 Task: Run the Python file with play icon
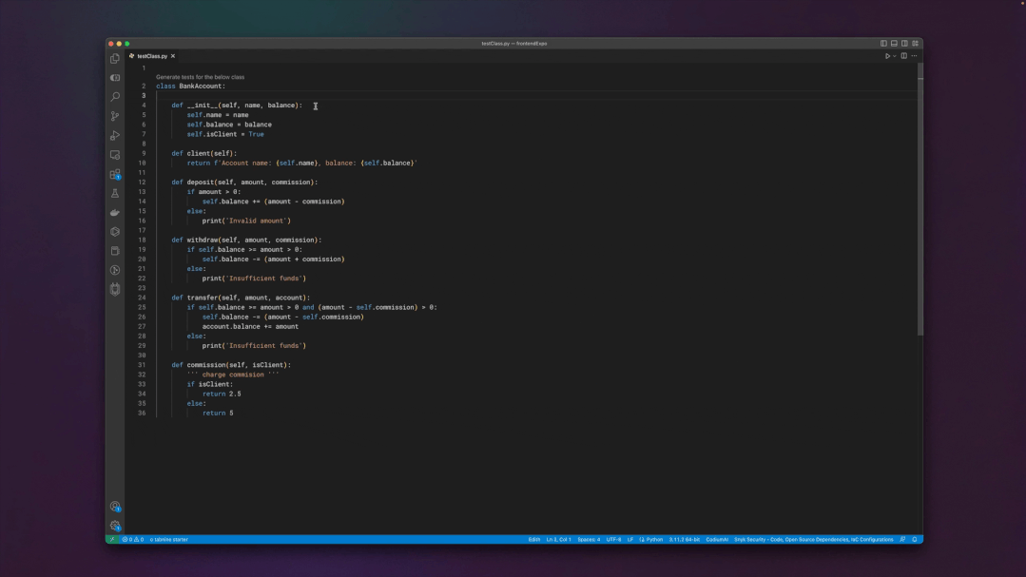pos(887,56)
